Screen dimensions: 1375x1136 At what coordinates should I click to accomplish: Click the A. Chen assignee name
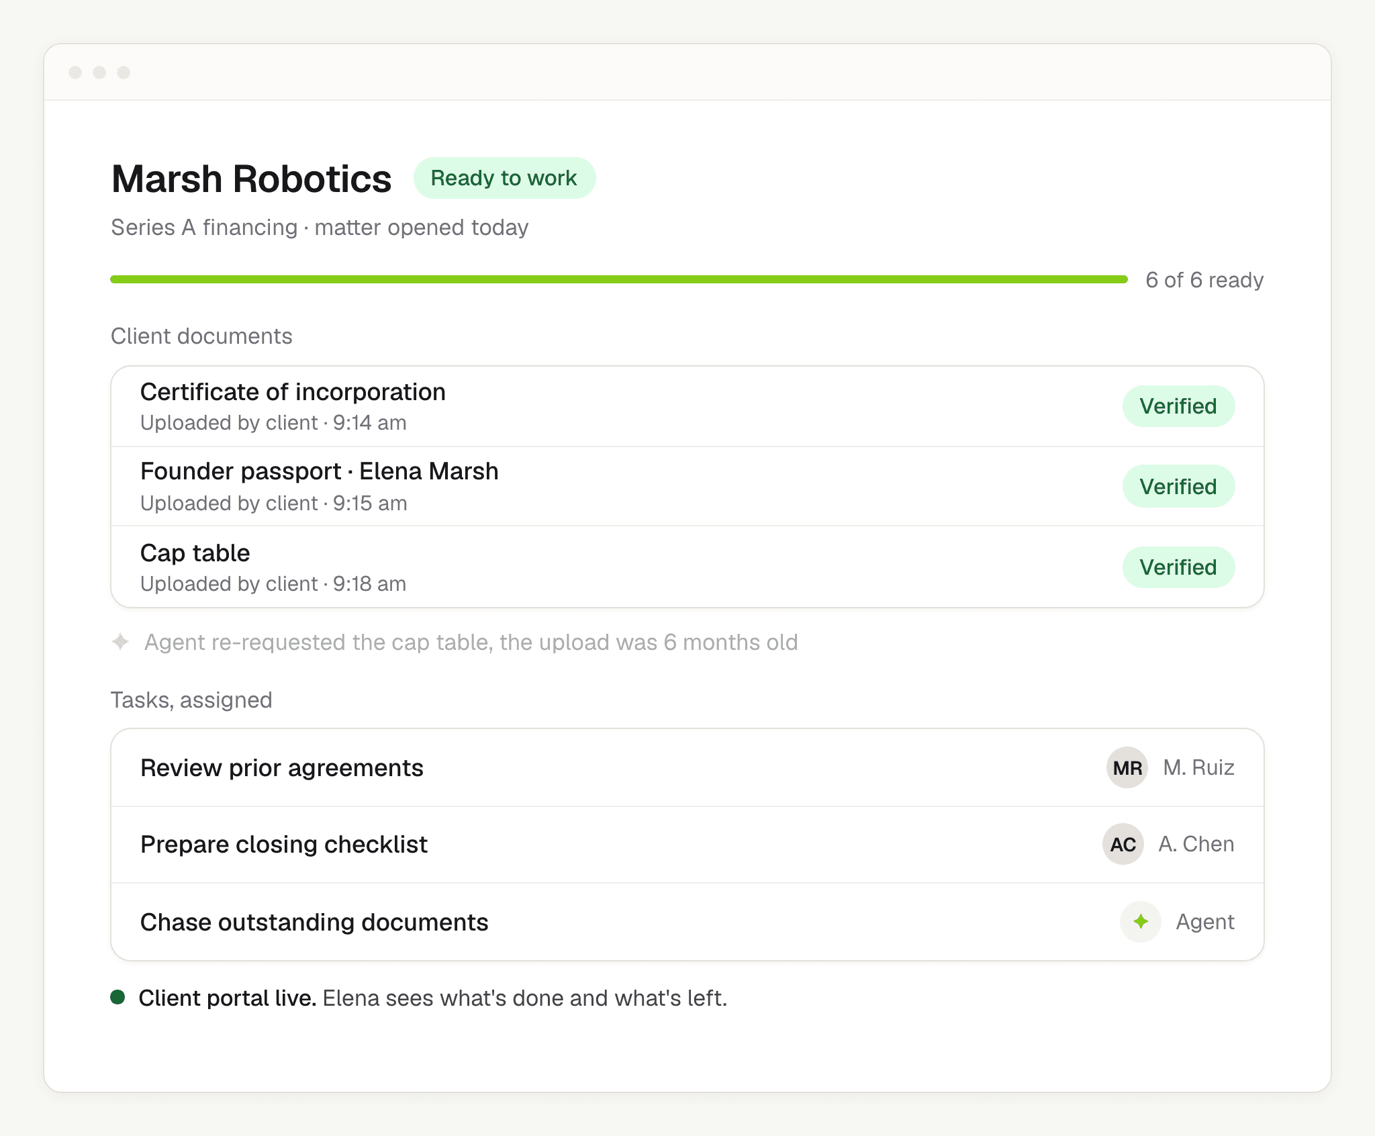[1196, 844]
